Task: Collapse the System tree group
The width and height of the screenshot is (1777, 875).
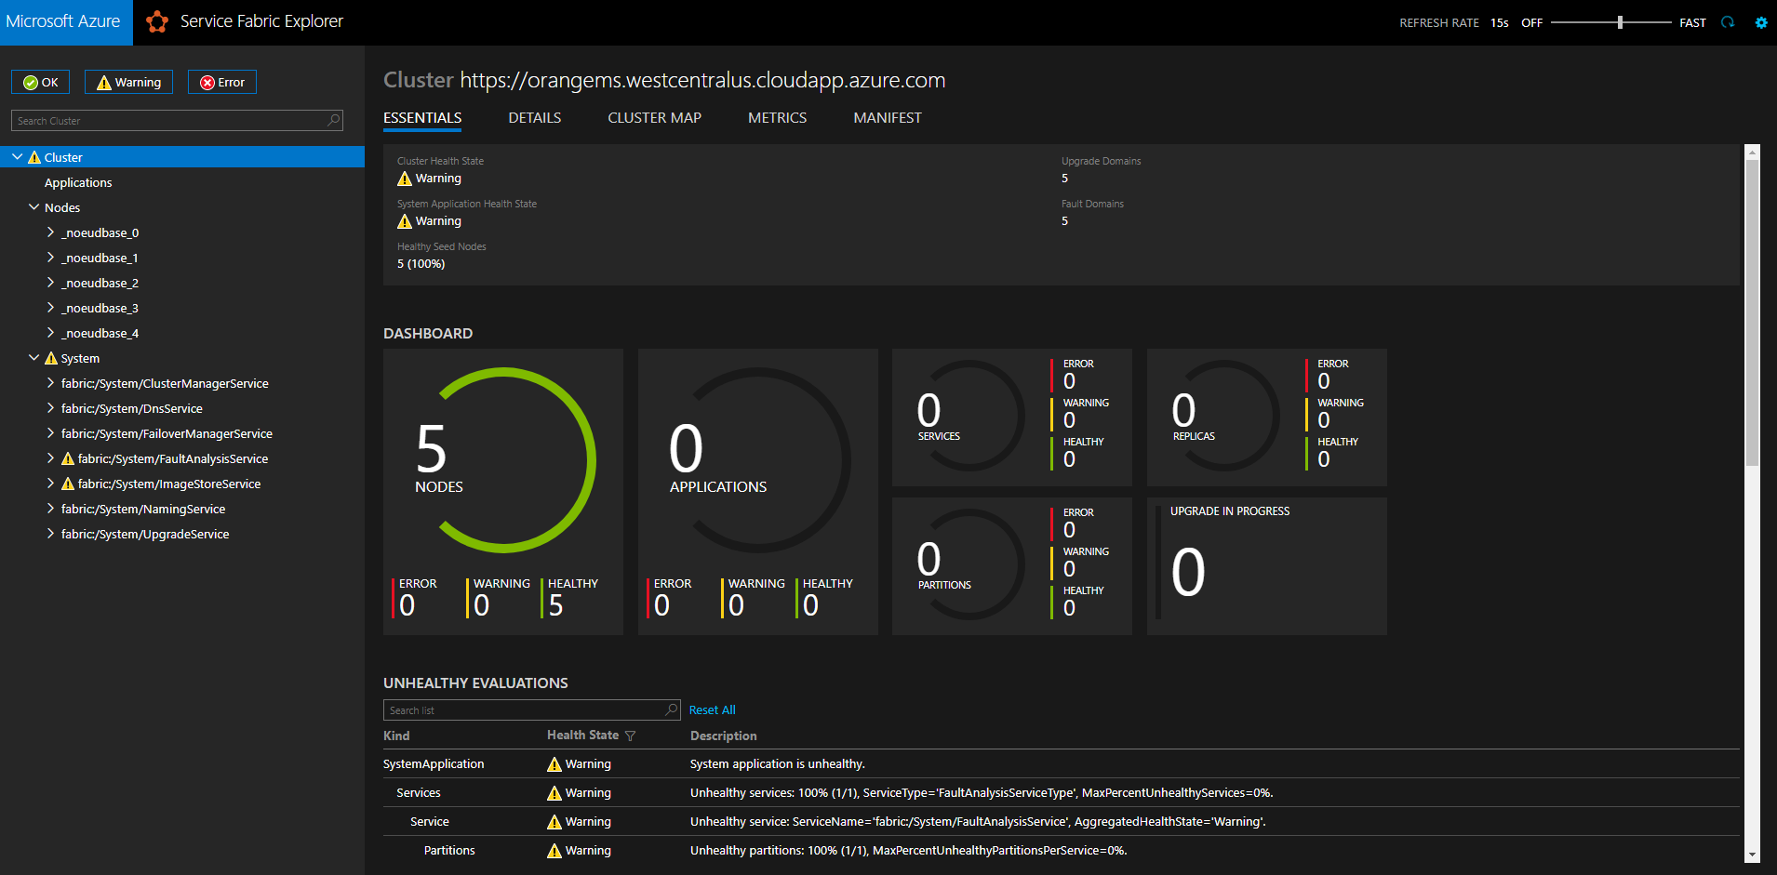Action: coord(34,358)
